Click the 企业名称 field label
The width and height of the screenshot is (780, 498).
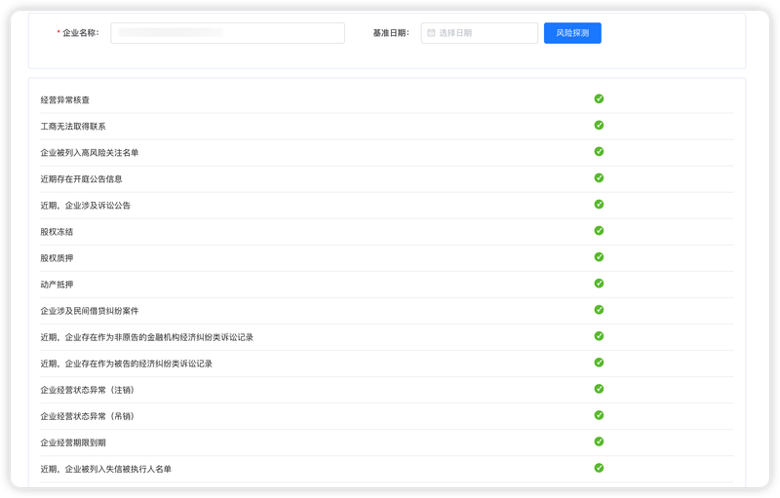(80, 33)
